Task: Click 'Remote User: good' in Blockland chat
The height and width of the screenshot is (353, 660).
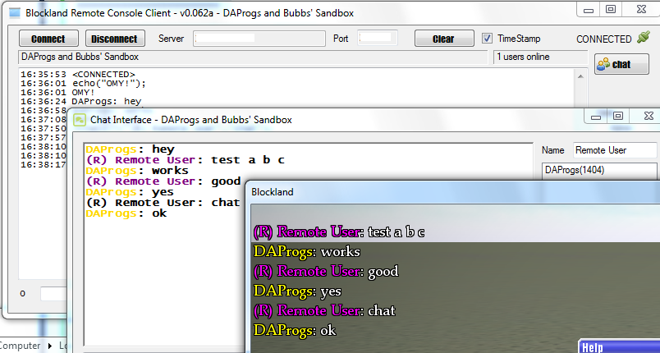Action: [326, 272]
